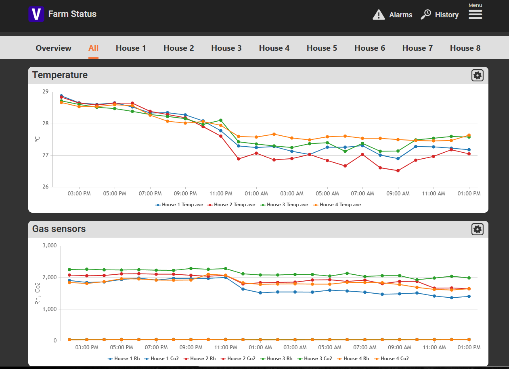Click the House 2 9:00 AM temperature point
The image size is (509, 369).
(398, 171)
